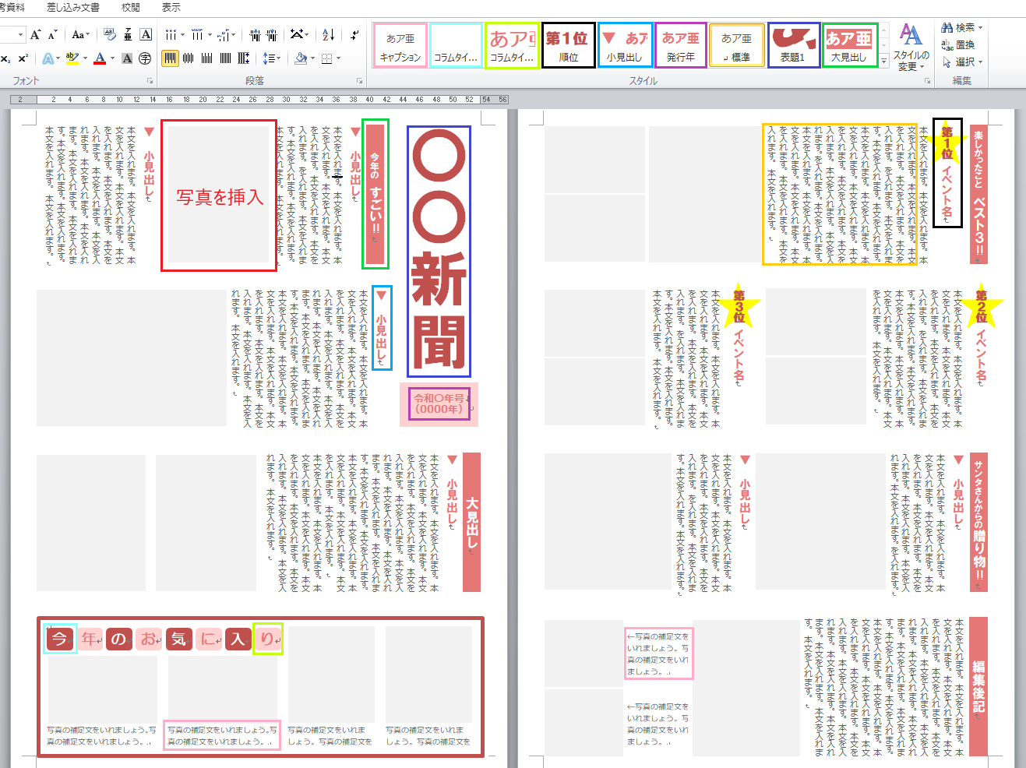Open the Styles pane dialog launcher
The width and height of the screenshot is (1026, 768).
[928, 81]
